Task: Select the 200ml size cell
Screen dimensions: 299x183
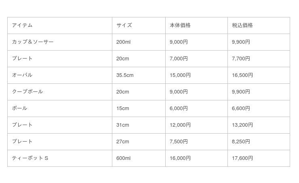Action: pyautogui.click(x=123, y=42)
